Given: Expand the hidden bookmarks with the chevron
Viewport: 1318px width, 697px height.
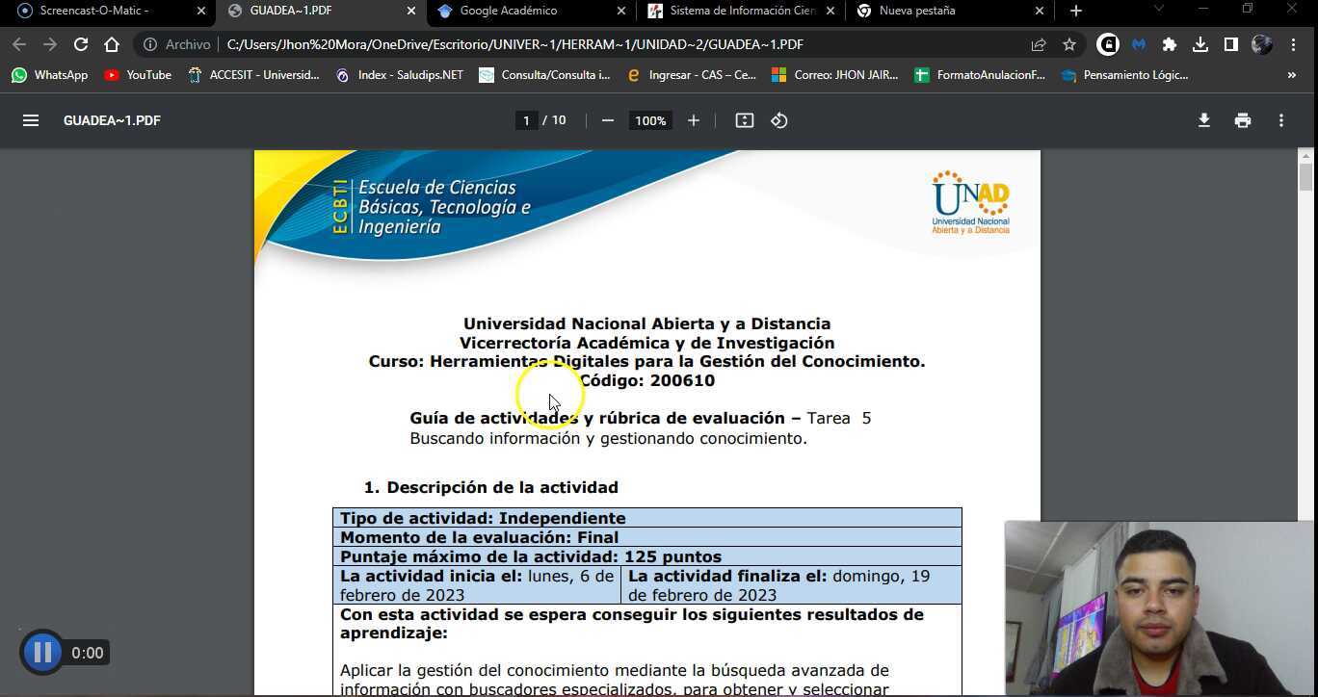Looking at the screenshot, I should click(1292, 74).
